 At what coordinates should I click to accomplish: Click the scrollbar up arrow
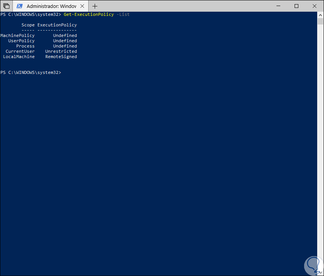[x=320, y=15]
